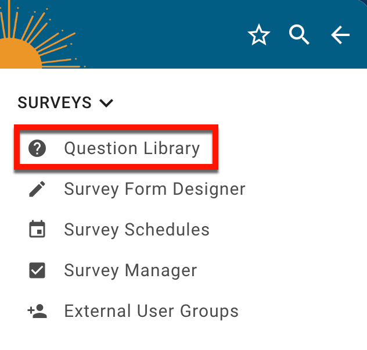Collapse the Surveys section chevron
The width and height of the screenshot is (367, 350).
click(106, 103)
